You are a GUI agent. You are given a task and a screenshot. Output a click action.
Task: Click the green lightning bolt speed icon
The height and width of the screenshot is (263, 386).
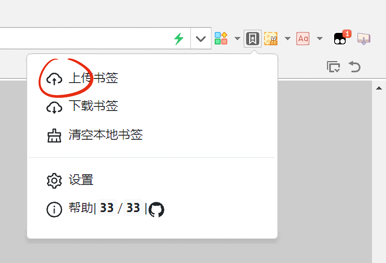pyautogui.click(x=179, y=39)
